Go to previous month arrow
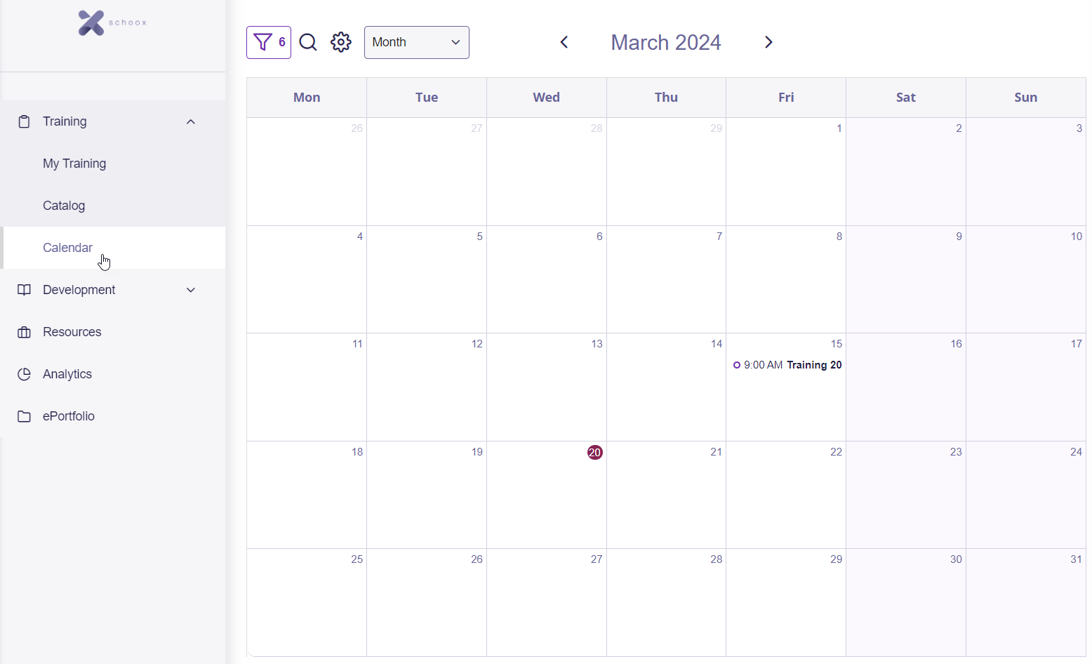Image resolution: width=1092 pixels, height=664 pixels. pyautogui.click(x=564, y=42)
